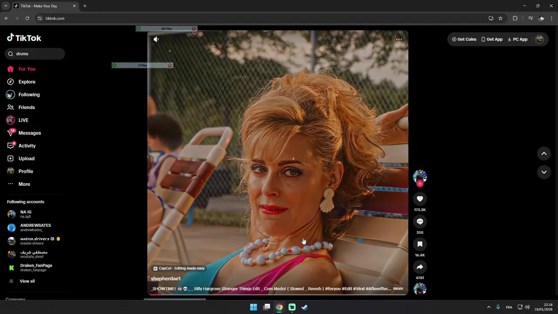The image size is (558, 314).
Task: View site information icon in the address bar
Action: pos(40,18)
